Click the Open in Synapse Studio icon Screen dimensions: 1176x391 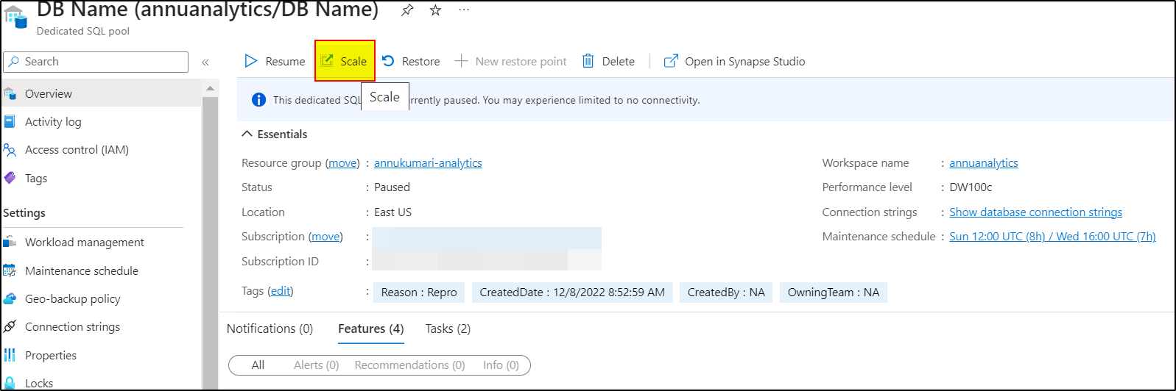pos(671,61)
